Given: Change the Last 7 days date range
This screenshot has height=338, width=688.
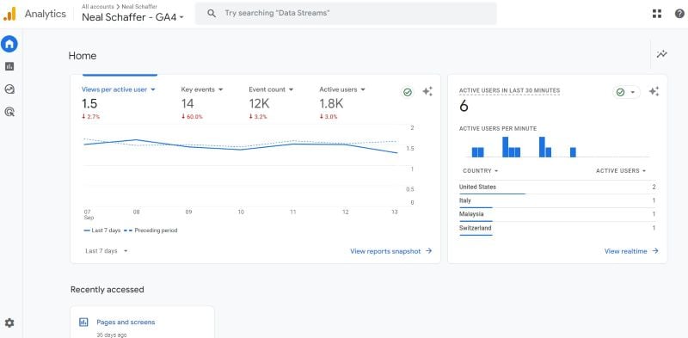Looking at the screenshot, I should pyautogui.click(x=106, y=251).
